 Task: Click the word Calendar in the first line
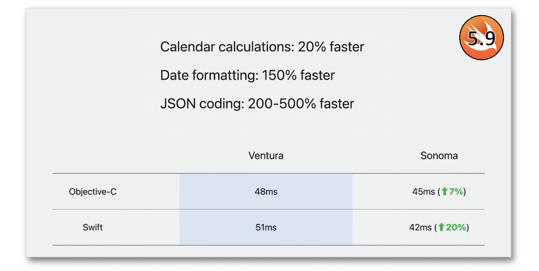pyautogui.click(x=188, y=47)
